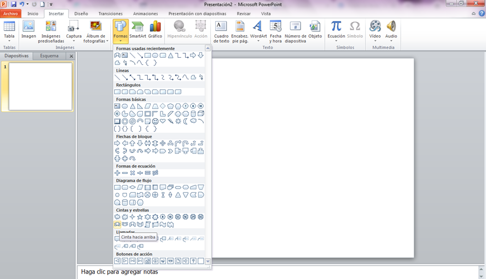Open the Audio dropdown arrow
The height and width of the screenshot is (279, 486).
[x=391, y=41]
